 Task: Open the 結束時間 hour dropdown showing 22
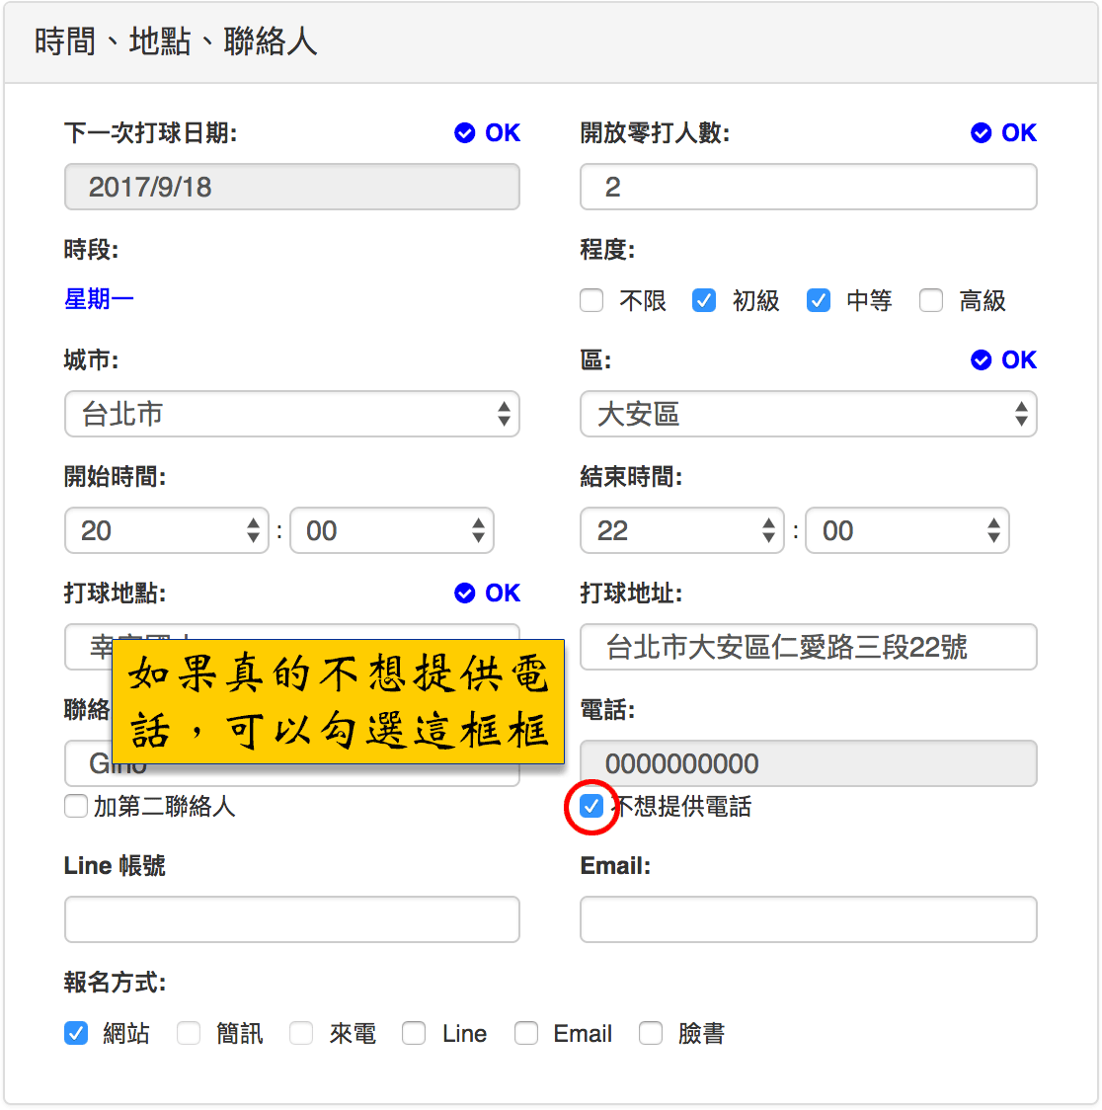[x=681, y=531]
